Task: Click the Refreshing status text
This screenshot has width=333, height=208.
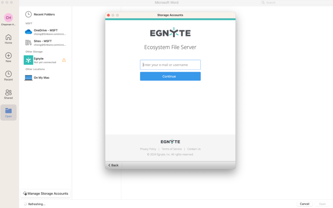Action: coord(37,204)
